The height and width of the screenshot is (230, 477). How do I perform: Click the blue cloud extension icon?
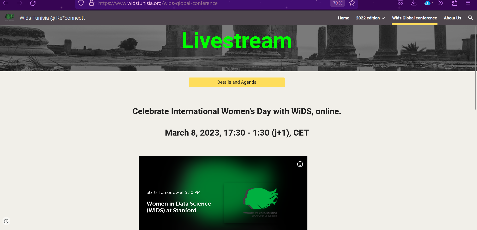pos(427,3)
